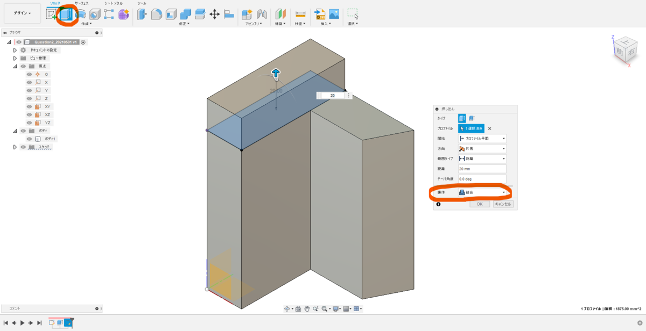
Task: Select the Press Pull tool
Action: click(142, 15)
